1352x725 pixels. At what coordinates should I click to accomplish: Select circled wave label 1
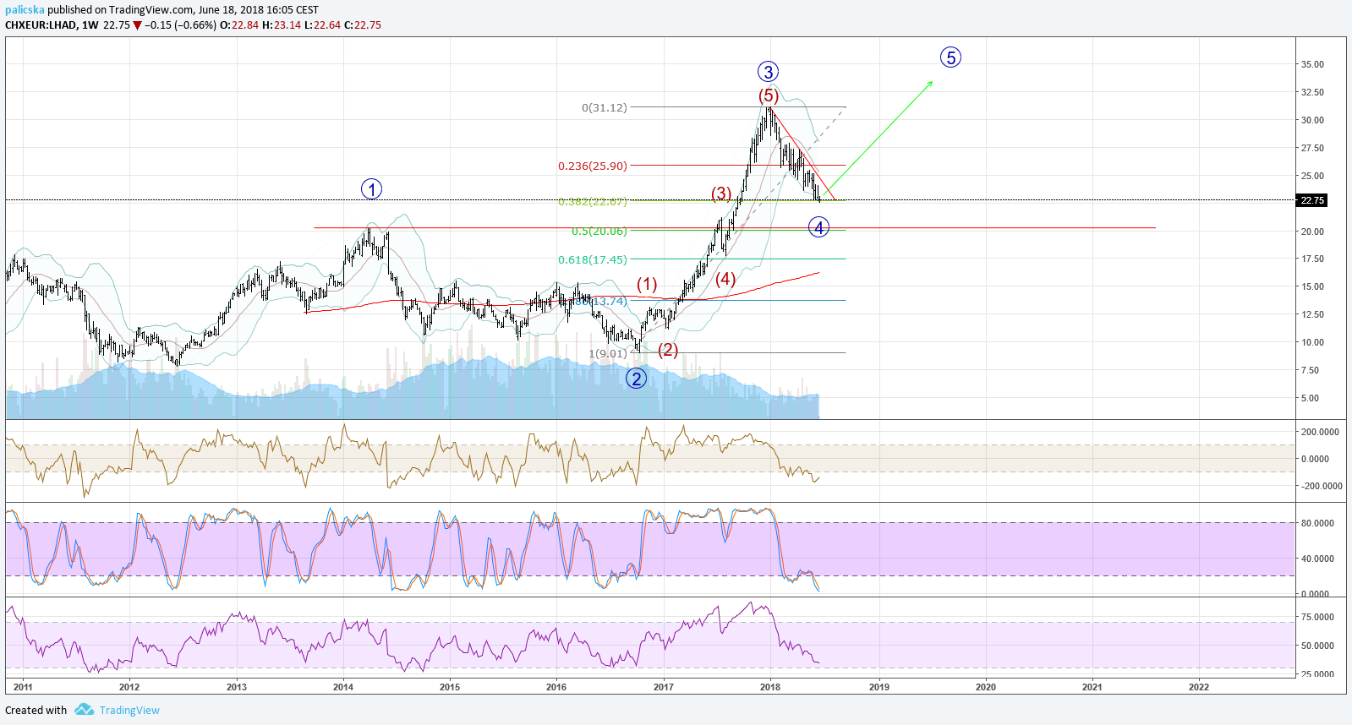click(371, 189)
